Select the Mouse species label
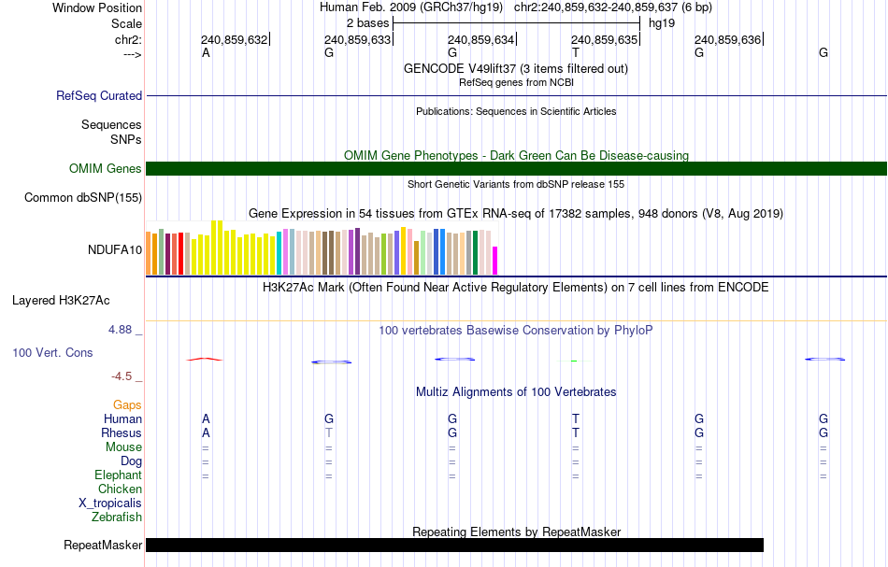Viewport: 888px width, 567px height. [x=123, y=447]
